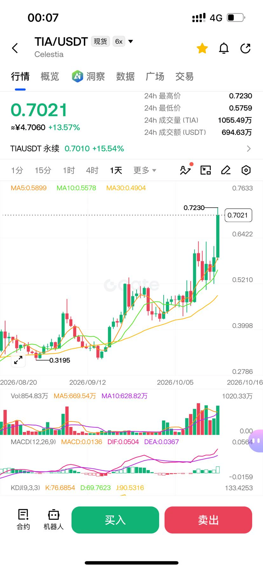The height and width of the screenshot is (570, 263).
Task: Open TIAUSDT 永续 perpetual details chevron
Action: point(249,149)
